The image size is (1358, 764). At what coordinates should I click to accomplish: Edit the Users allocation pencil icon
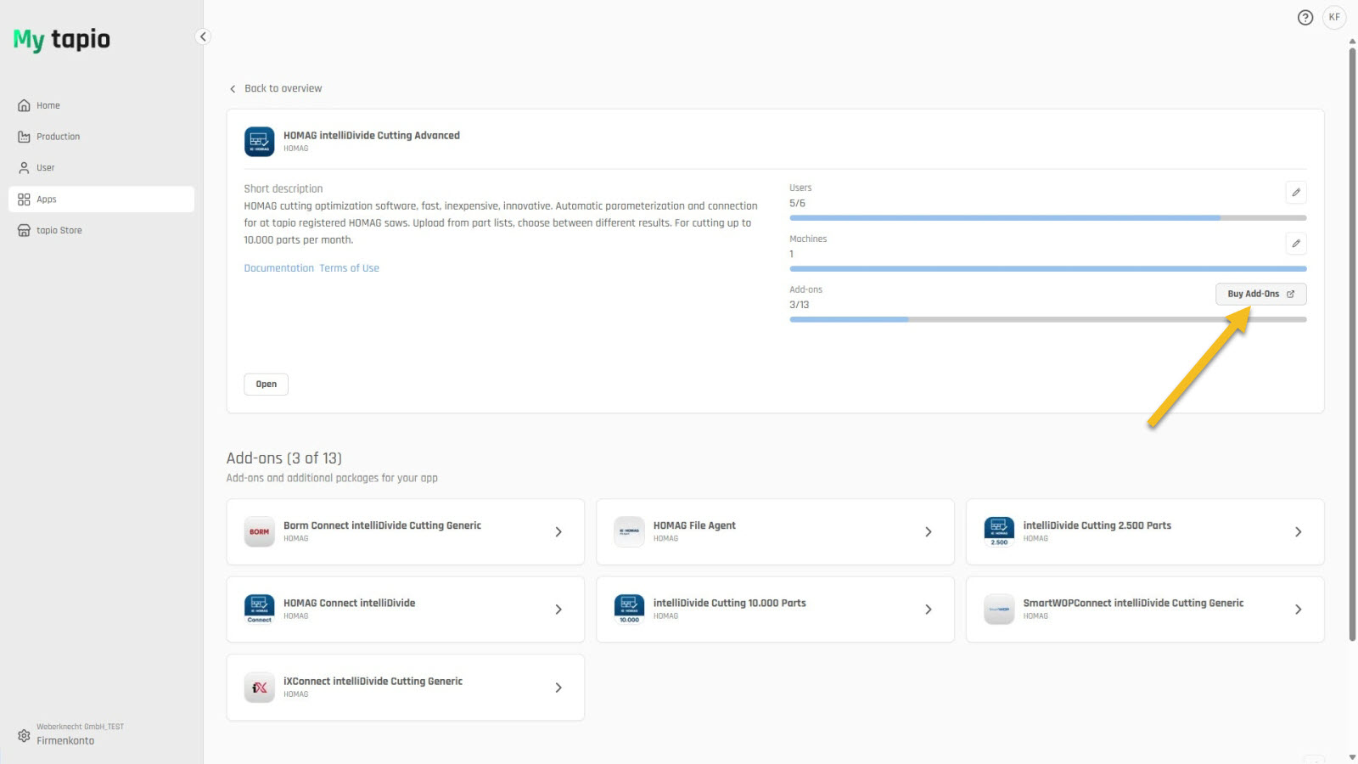click(x=1295, y=193)
